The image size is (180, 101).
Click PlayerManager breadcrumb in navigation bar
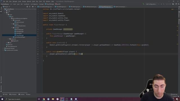tap(49, 4)
